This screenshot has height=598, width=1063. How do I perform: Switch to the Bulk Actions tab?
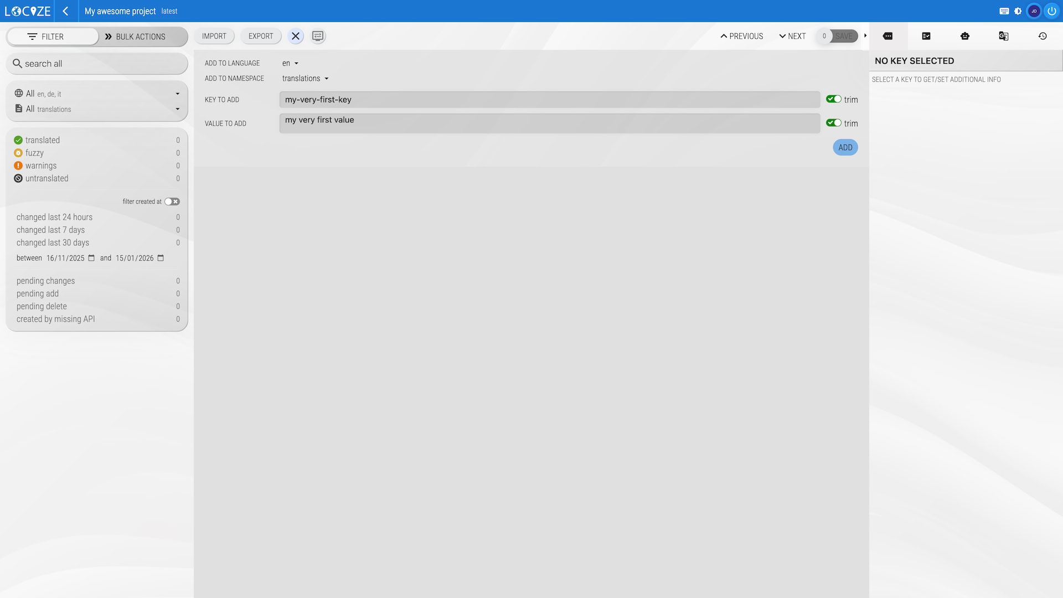coord(135,37)
